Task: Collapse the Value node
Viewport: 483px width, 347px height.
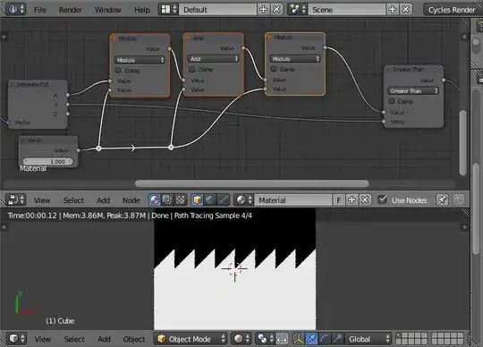Action: 23,140
